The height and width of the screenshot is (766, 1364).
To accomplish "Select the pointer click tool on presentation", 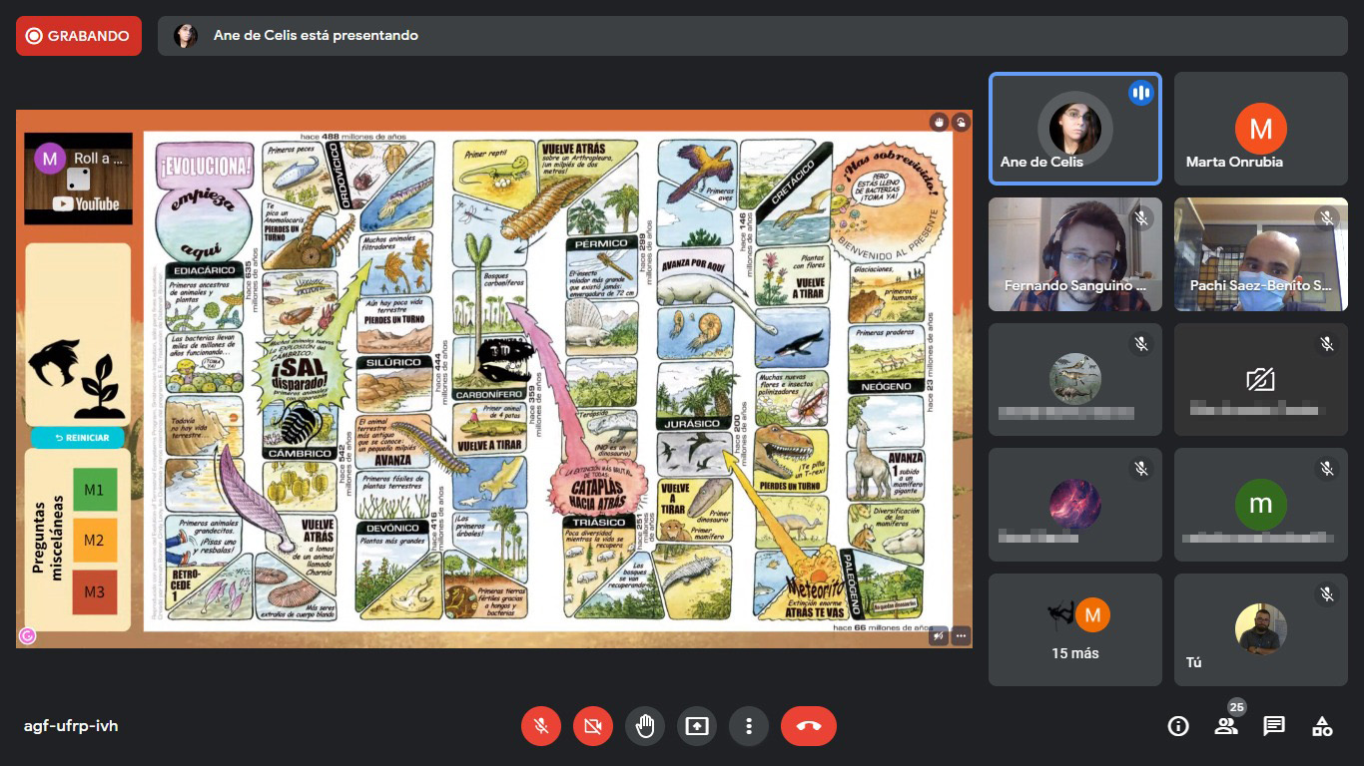I will pos(961,122).
